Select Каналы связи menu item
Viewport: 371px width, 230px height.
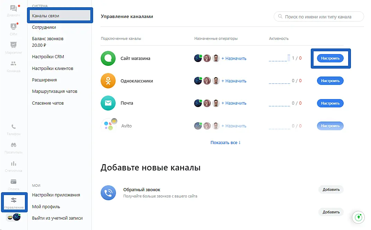pos(60,16)
